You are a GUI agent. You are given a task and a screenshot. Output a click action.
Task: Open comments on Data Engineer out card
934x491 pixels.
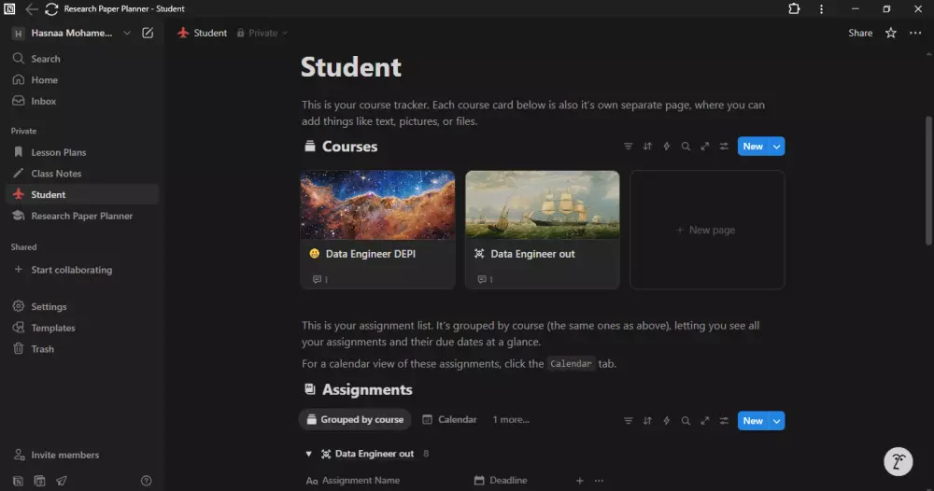[485, 279]
